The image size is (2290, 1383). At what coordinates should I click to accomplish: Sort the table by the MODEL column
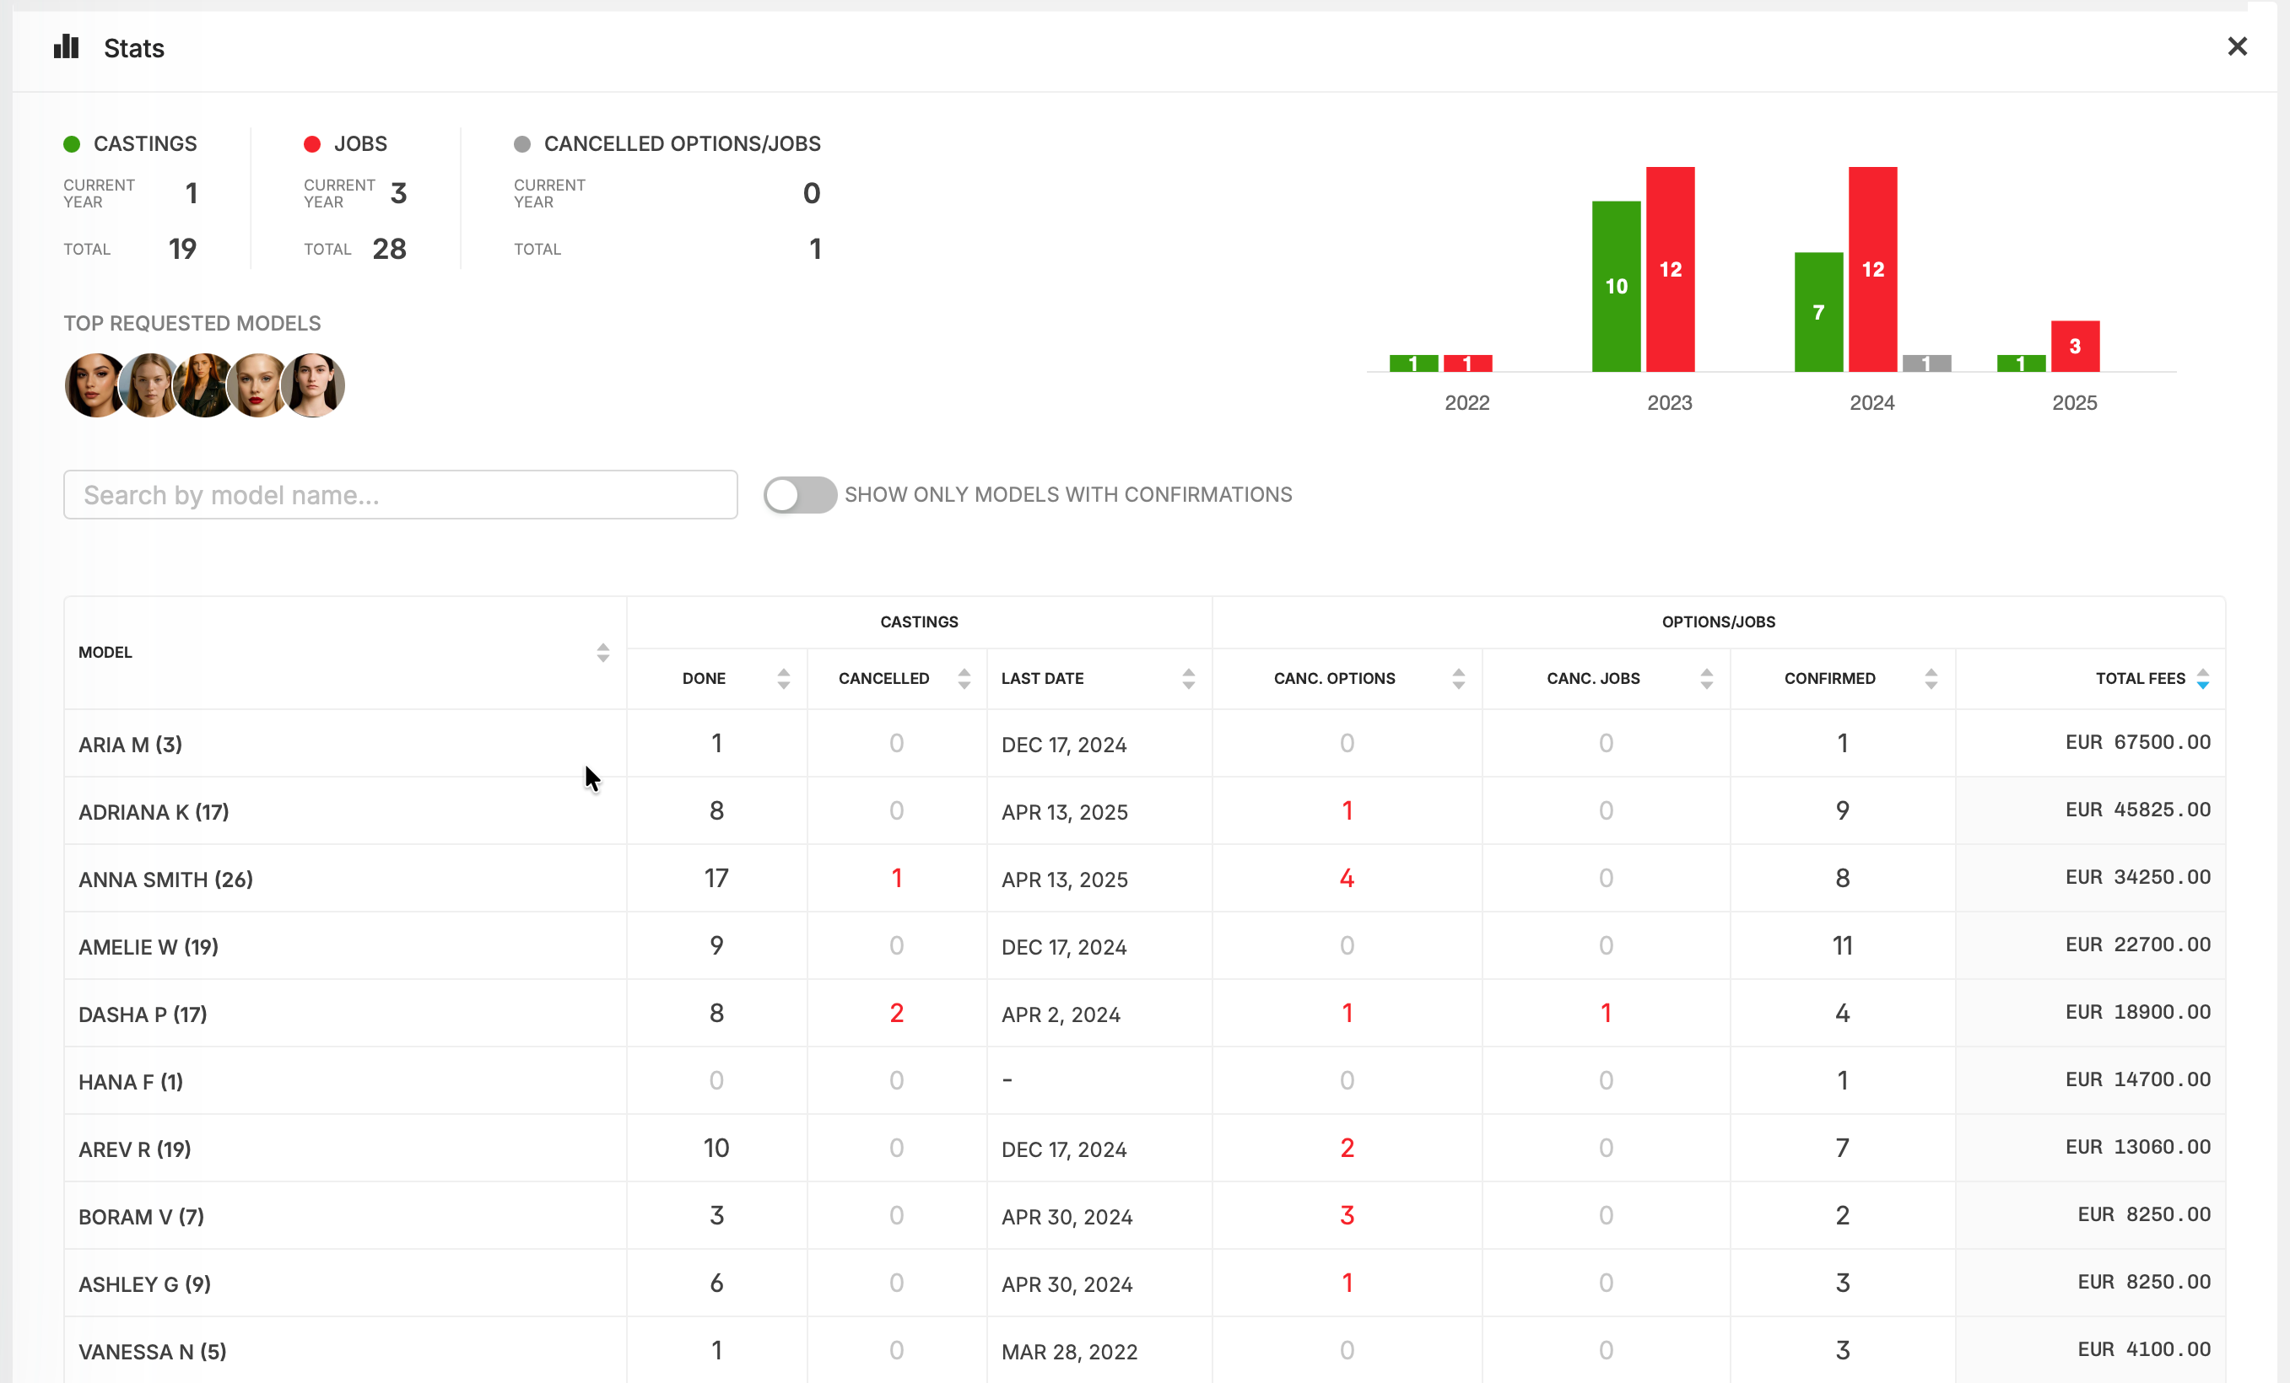coord(602,652)
